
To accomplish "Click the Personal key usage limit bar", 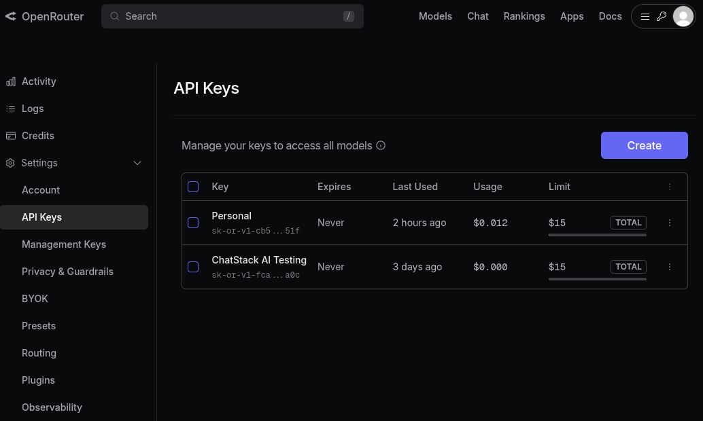I will pos(597,234).
